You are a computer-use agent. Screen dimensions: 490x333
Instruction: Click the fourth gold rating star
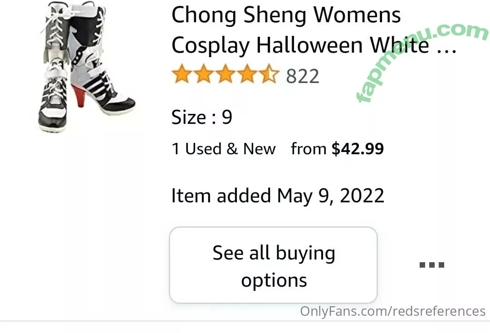[247, 73]
